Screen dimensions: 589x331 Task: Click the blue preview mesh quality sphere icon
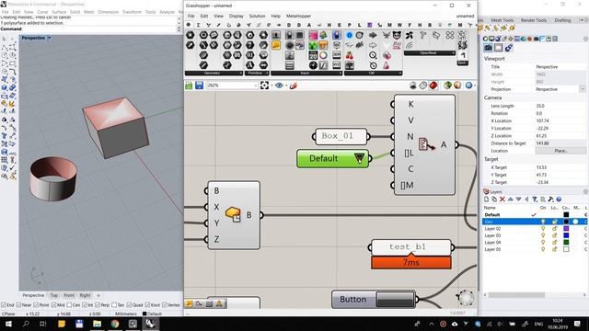(x=468, y=86)
